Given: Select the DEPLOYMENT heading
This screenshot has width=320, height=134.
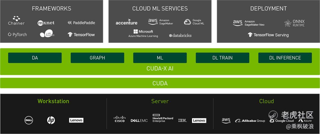Looking at the screenshot, I should (x=268, y=9).
